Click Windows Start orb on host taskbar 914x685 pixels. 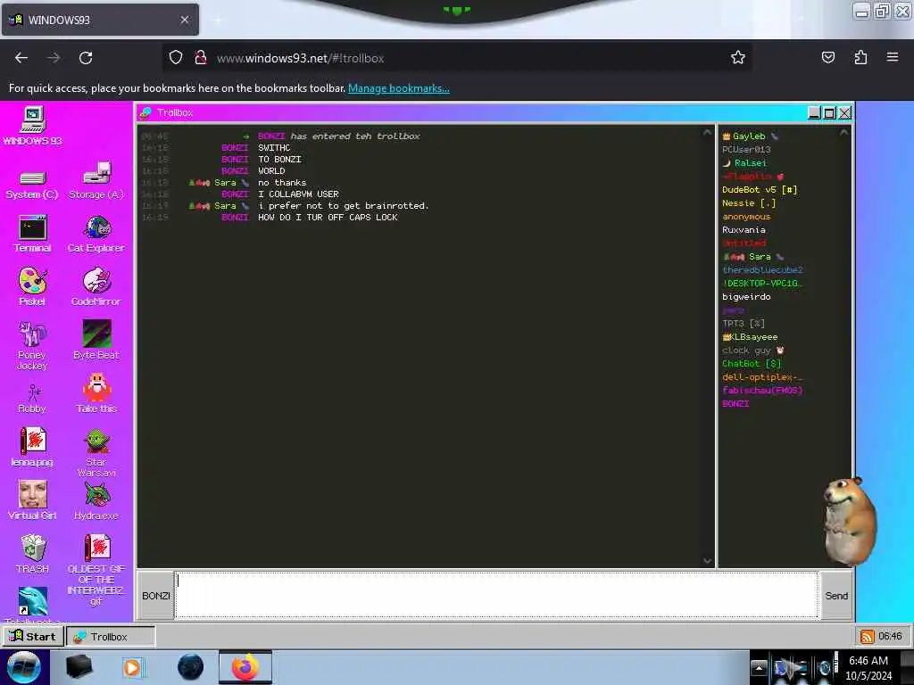[24, 667]
